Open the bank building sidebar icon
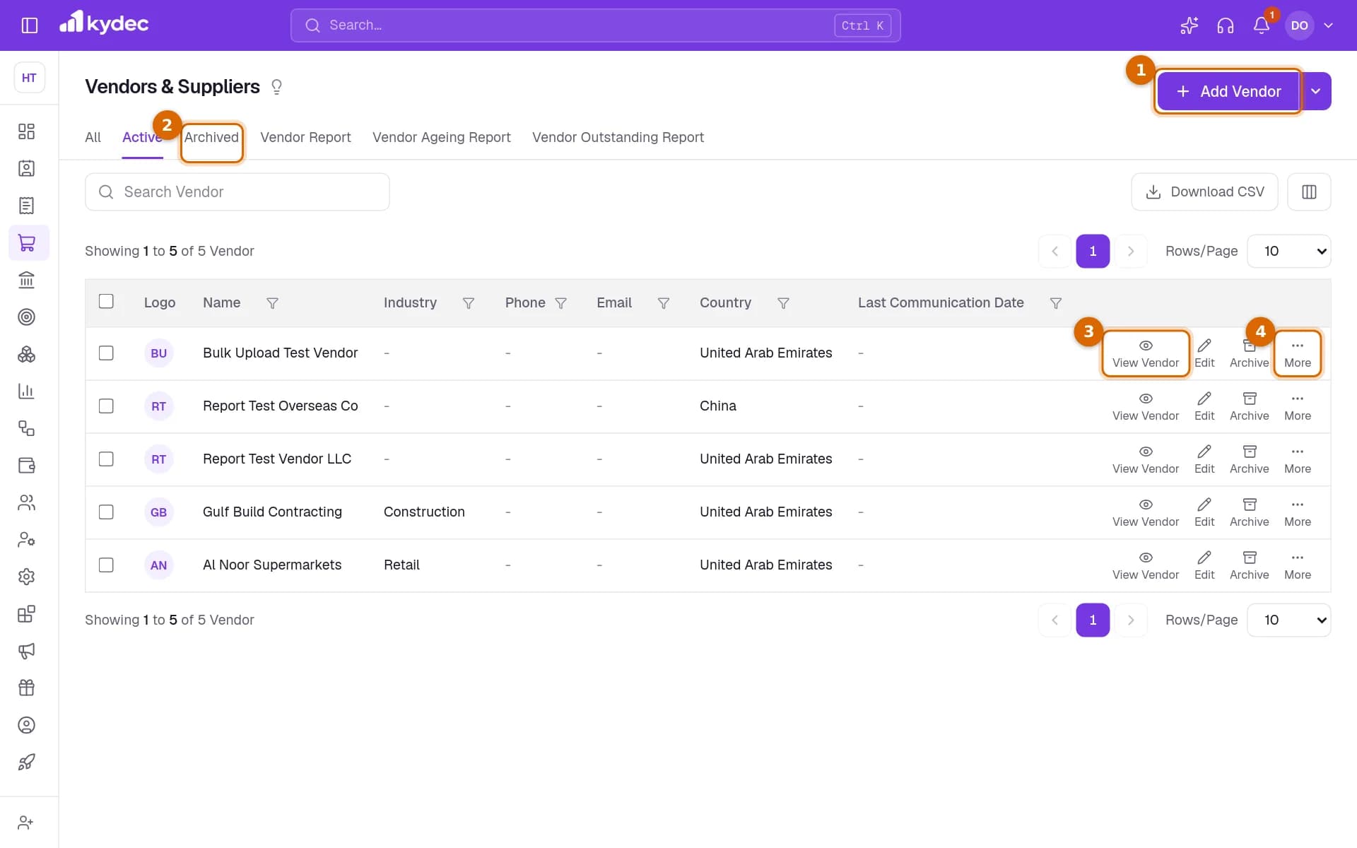Image resolution: width=1357 pixels, height=848 pixels. tap(27, 280)
